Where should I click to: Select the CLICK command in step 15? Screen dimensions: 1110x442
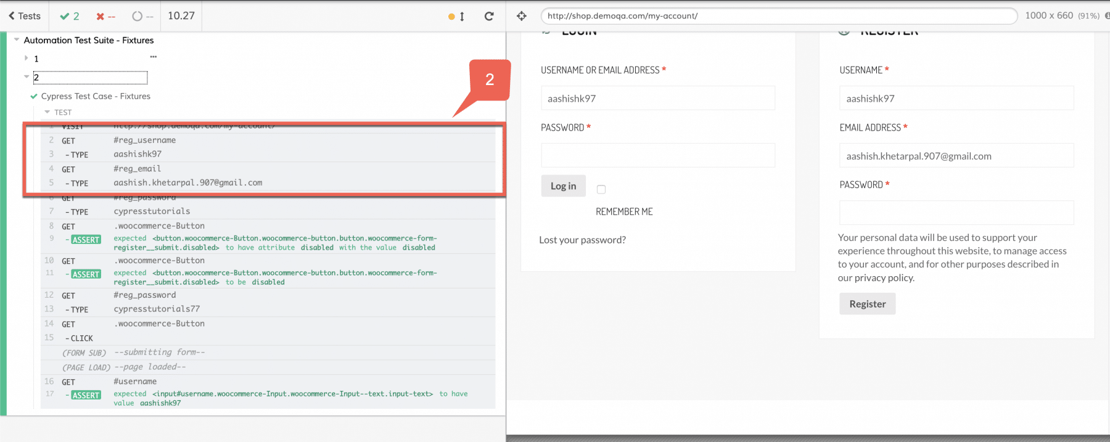tap(81, 338)
